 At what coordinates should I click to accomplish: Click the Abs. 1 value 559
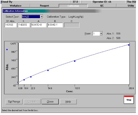[x=118, y=34]
